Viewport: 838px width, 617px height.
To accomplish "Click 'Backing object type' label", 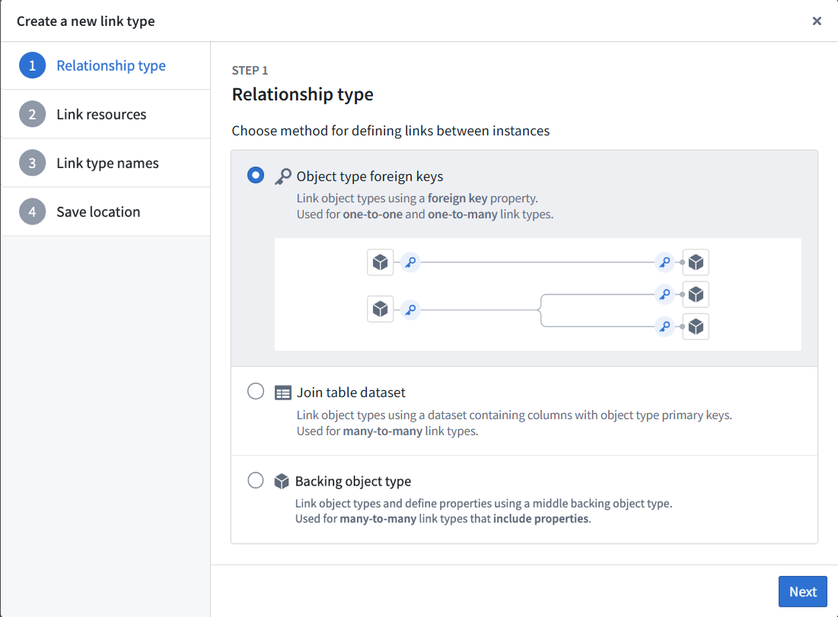I will point(352,482).
